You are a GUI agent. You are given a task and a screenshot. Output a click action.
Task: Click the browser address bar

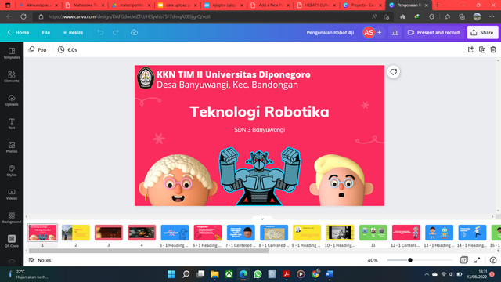click(x=204, y=16)
